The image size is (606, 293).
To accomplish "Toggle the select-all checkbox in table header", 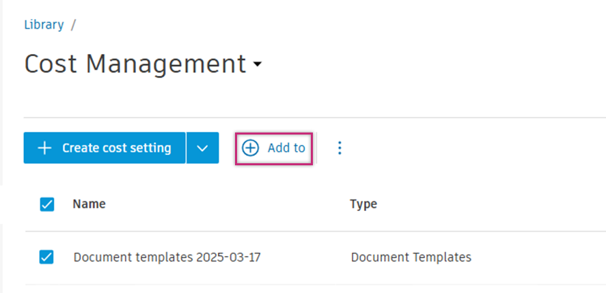I will (47, 204).
